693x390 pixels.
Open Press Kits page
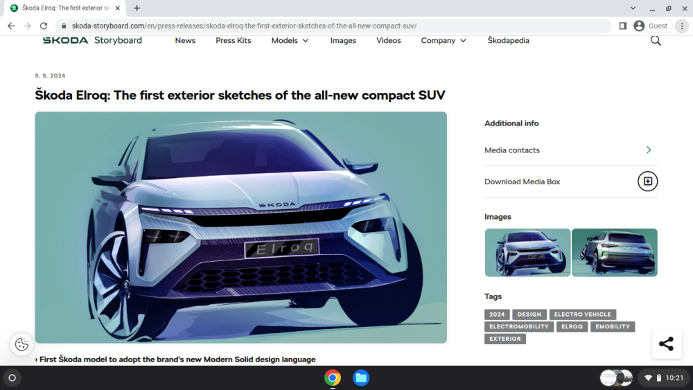[x=234, y=41]
